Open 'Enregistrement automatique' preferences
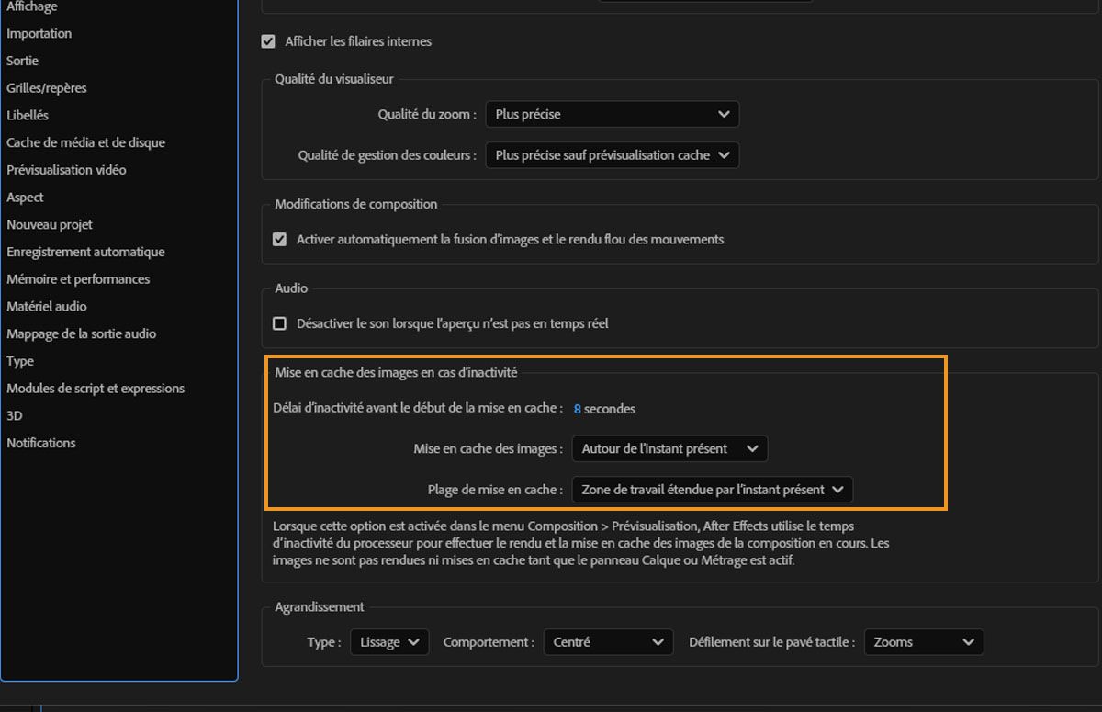Image resolution: width=1102 pixels, height=712 pixels. pos(85,252)
